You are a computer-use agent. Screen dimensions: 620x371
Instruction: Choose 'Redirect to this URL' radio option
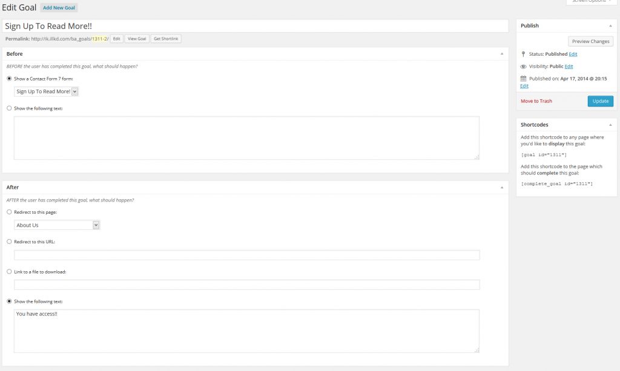8,241
